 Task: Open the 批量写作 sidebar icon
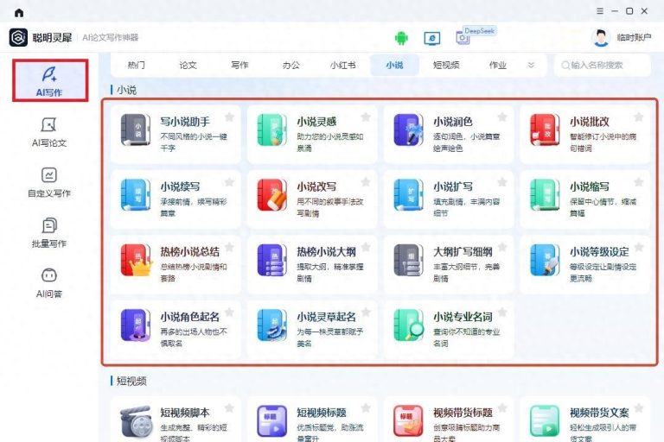(x=48, y=226)
